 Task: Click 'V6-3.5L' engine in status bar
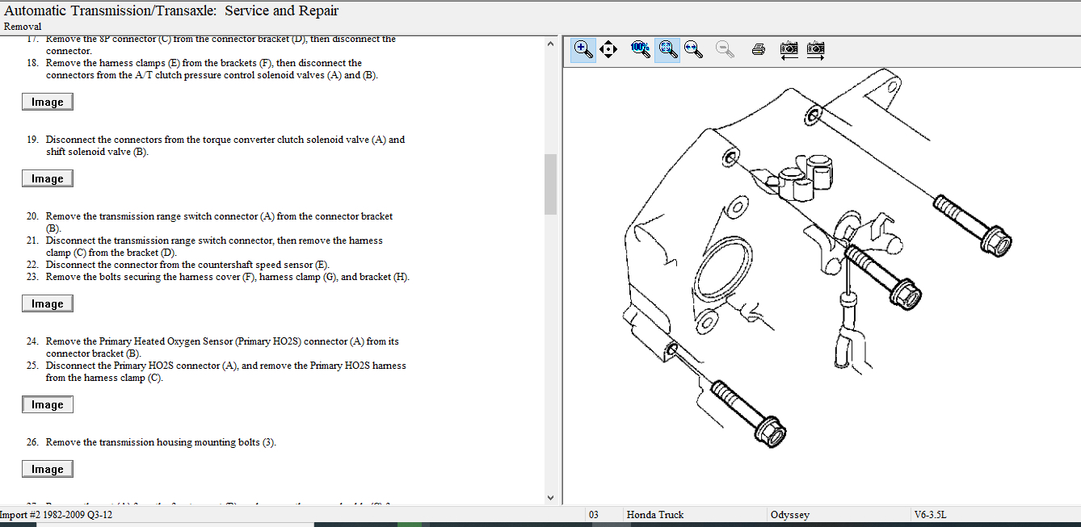(930, 514)
